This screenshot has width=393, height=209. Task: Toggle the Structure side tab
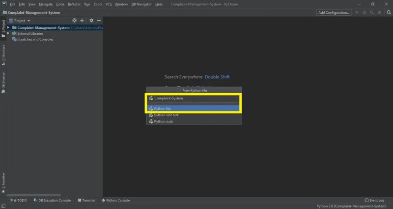pyautogui.click(x=3, y=55)
